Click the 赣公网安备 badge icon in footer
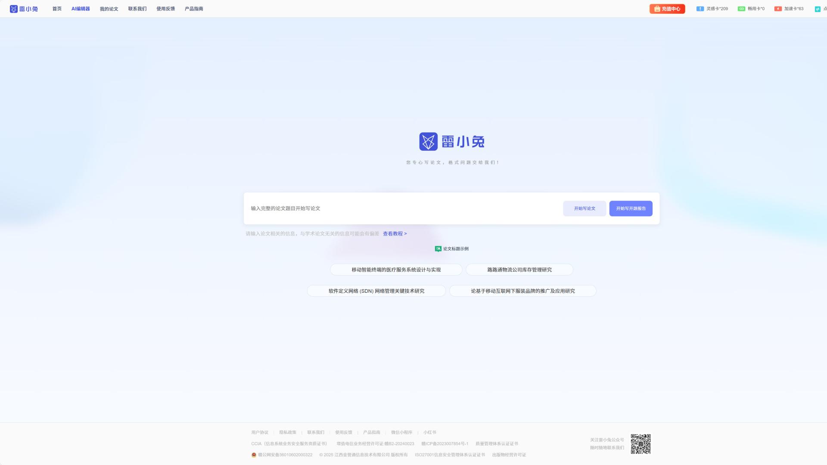 (254, 455)
